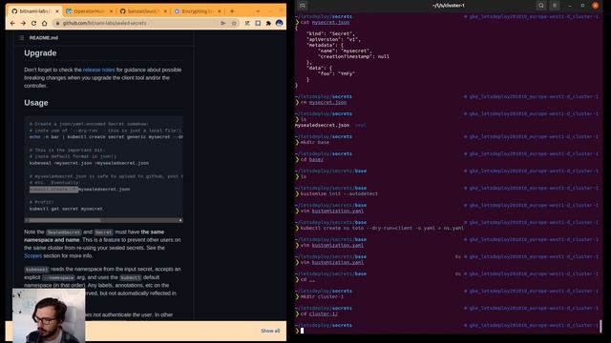Open the Extensions puzzle icon

[268, 23]
